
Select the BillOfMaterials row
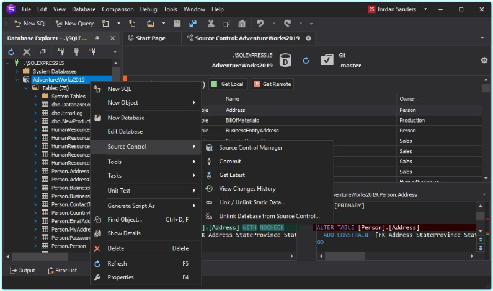(x=341, y=120)
